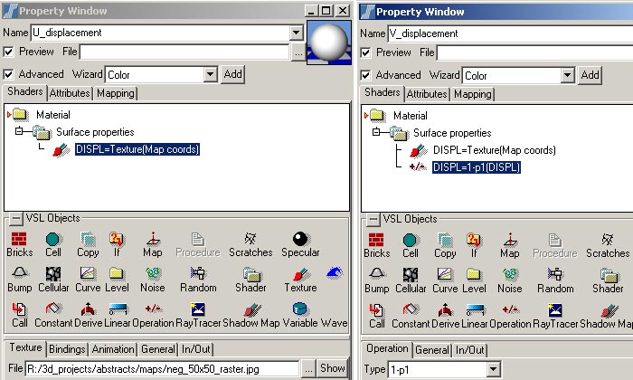Select Bump object in U_displacement window
This screenshot has width=633, height=380.
point(19,280)
